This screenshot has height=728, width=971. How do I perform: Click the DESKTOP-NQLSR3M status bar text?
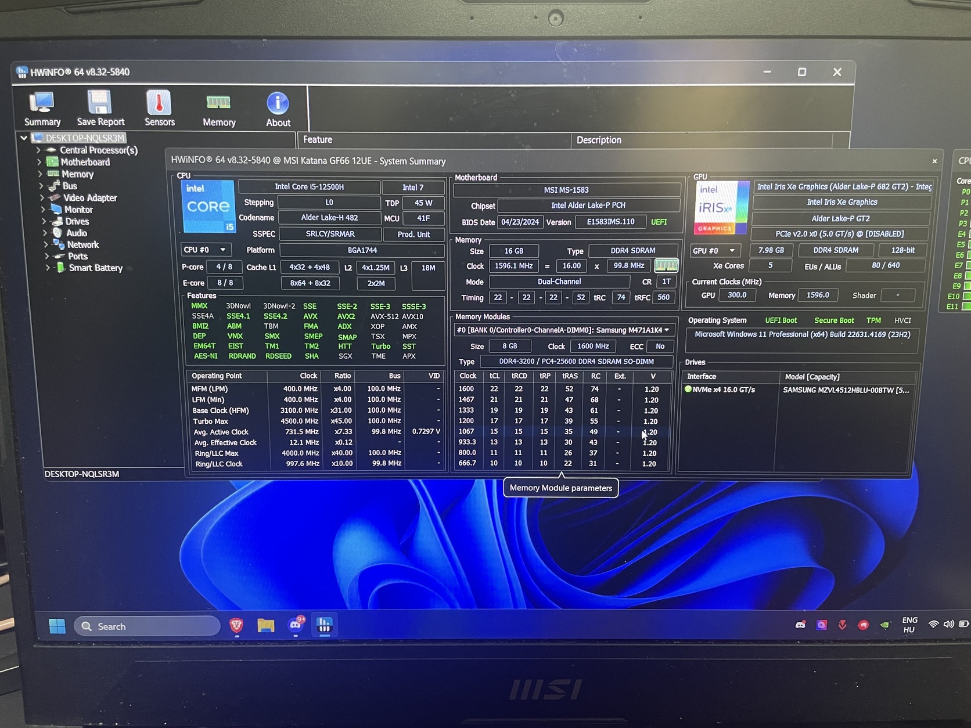(82, 474)
